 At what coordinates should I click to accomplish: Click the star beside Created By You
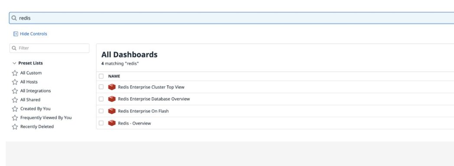pyautogui.click(x=15, y=109)
